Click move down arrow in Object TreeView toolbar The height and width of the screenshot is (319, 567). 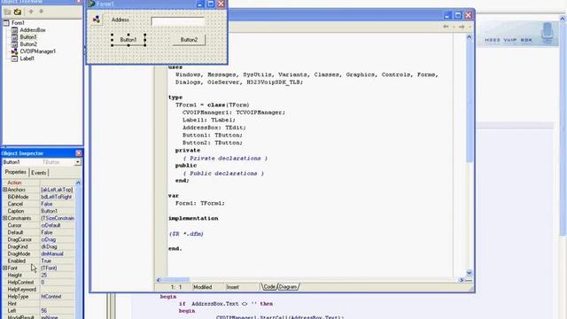tap(42, 12)
